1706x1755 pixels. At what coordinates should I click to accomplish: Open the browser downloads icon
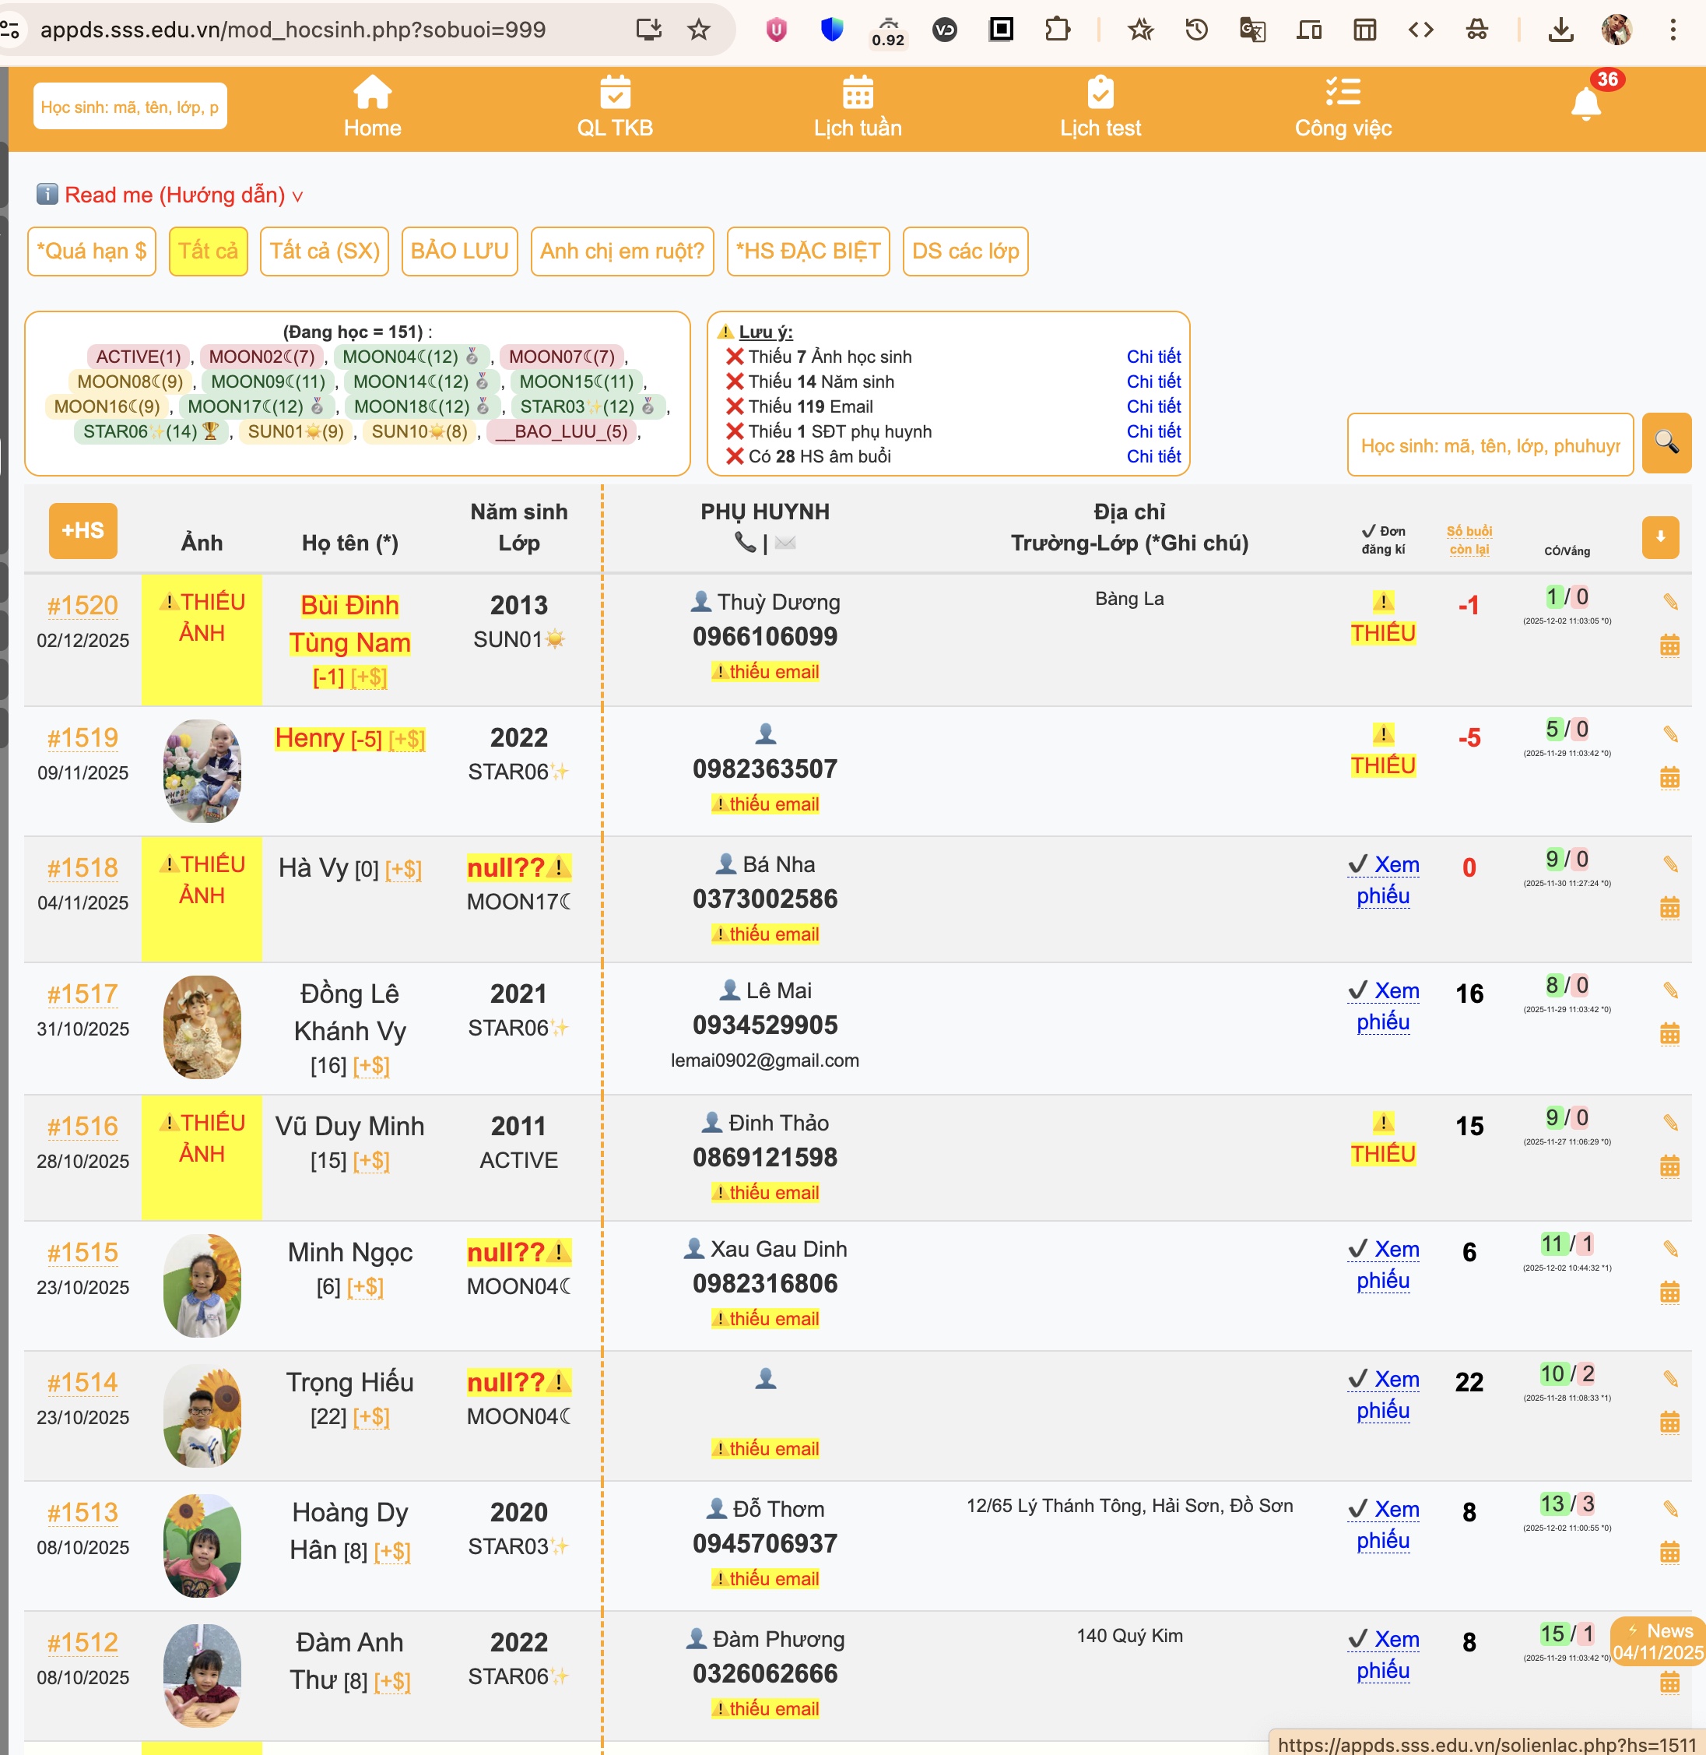coord(1560,30)
